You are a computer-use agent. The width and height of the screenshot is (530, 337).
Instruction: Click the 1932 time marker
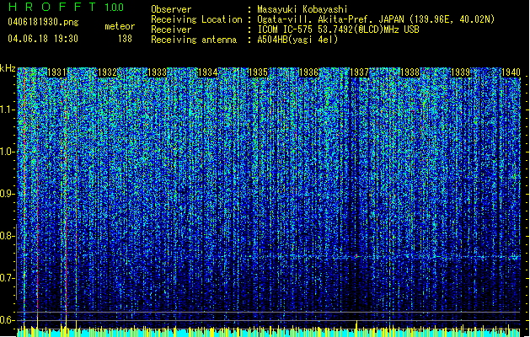(x=107, y=72)
